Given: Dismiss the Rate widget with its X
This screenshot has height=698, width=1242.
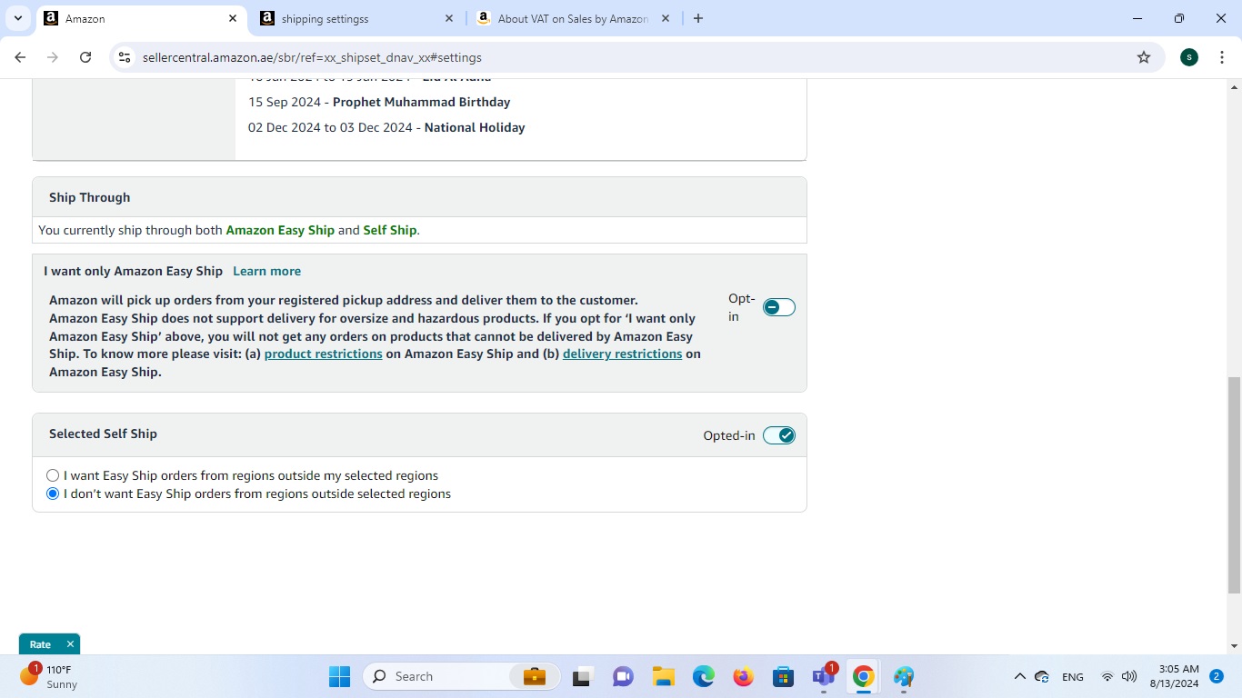Looking at the screenshot, I should click(x=70, y=644).
